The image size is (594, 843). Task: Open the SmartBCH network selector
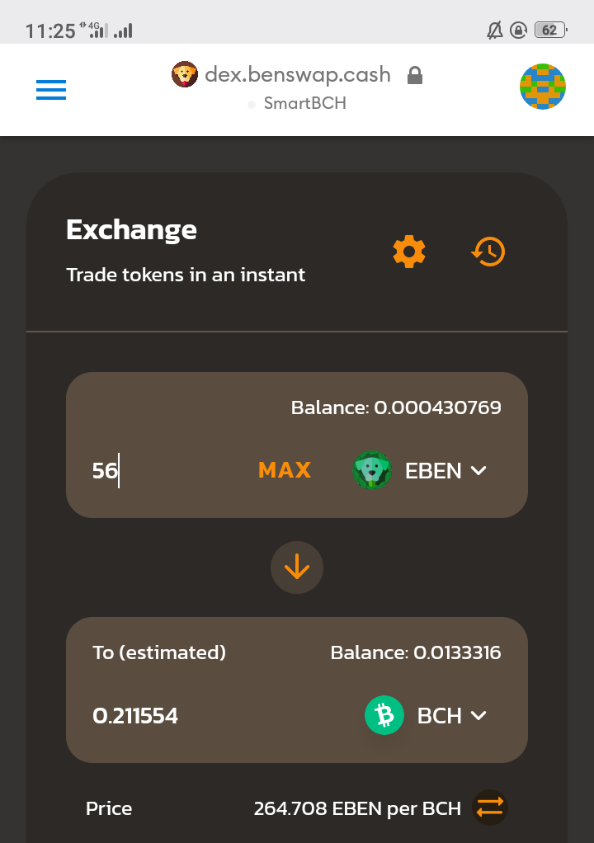pos(297,103)
